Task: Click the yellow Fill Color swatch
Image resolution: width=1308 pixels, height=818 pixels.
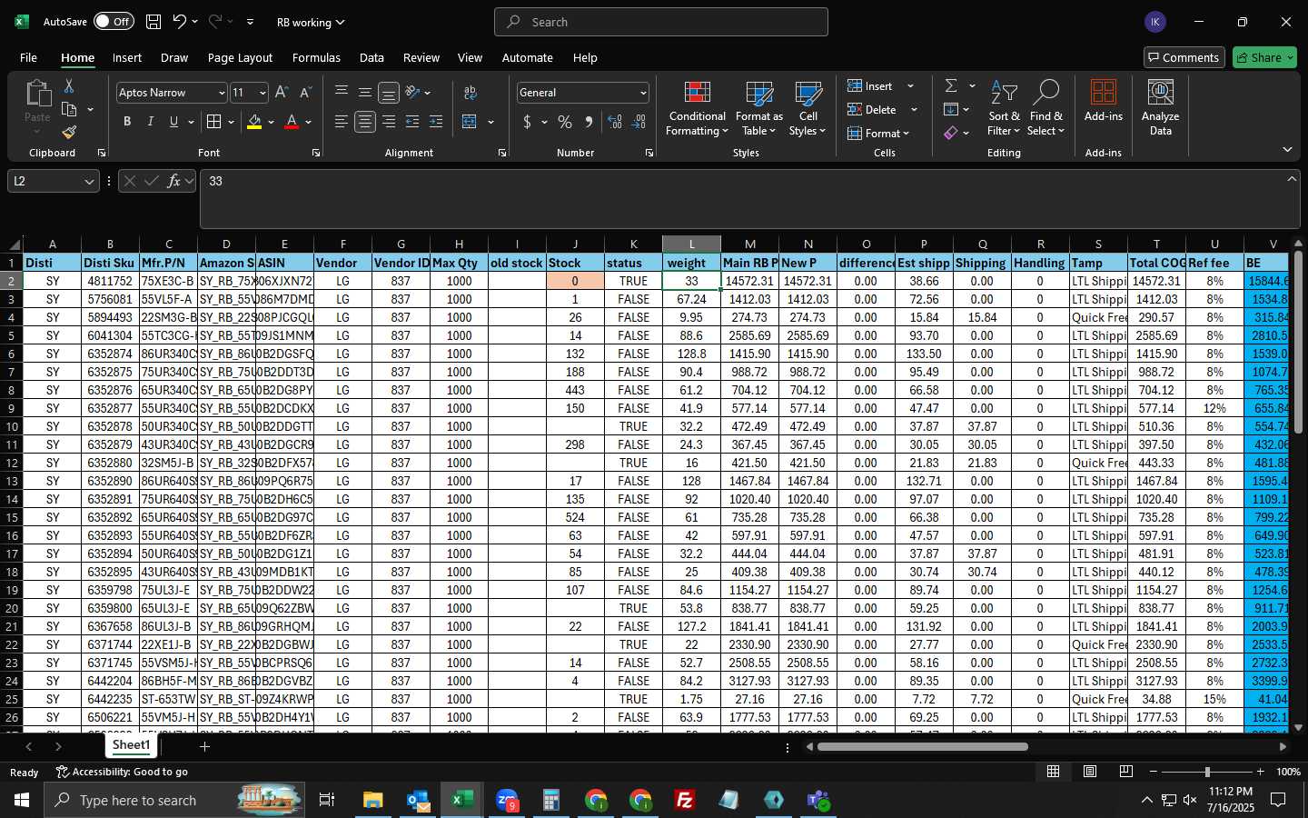Action: pos(254,122)
